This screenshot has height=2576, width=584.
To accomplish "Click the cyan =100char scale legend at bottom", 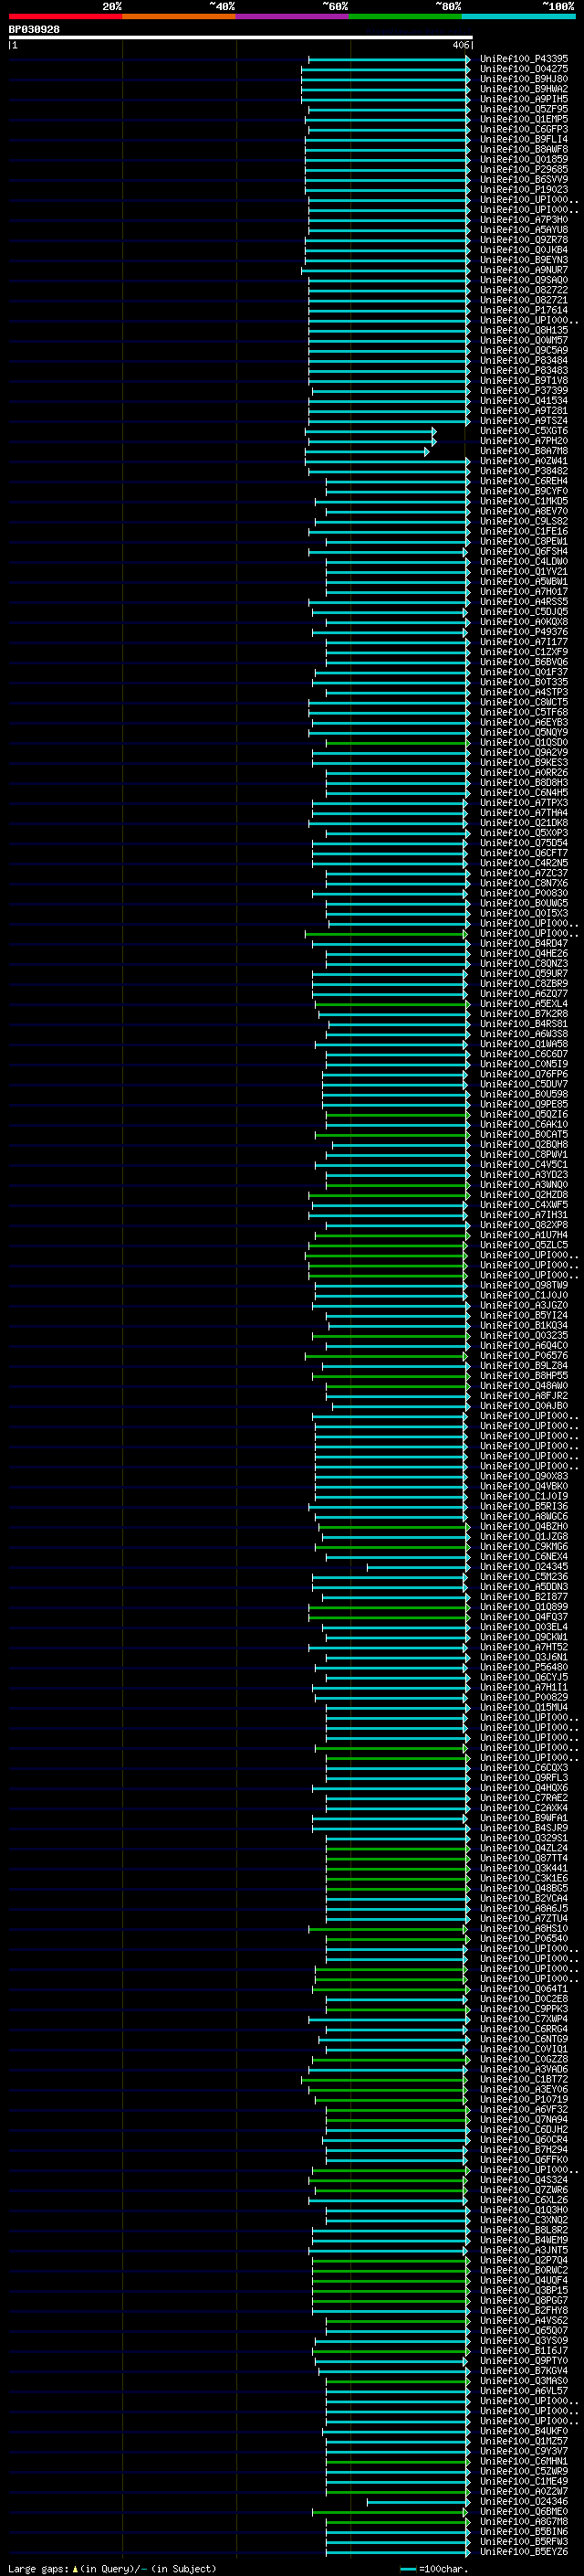I will (x=433, y=2568).
